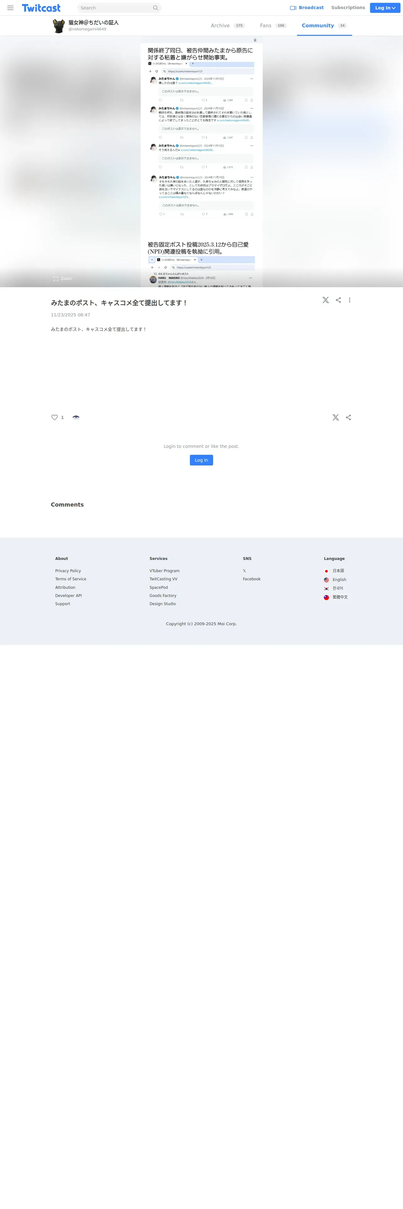This screenshot has height=1209, width=403.
Task: Click the Comments heading
Action: click(x=67, y=504)
